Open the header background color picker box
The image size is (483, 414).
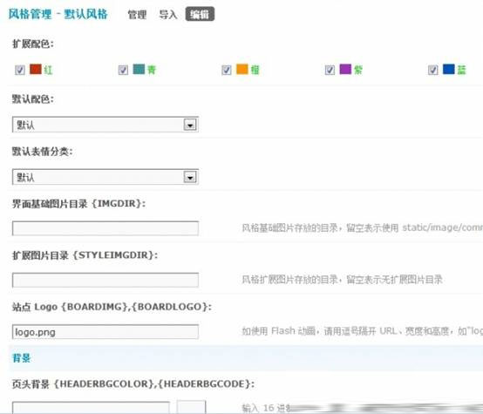(191, 407)
